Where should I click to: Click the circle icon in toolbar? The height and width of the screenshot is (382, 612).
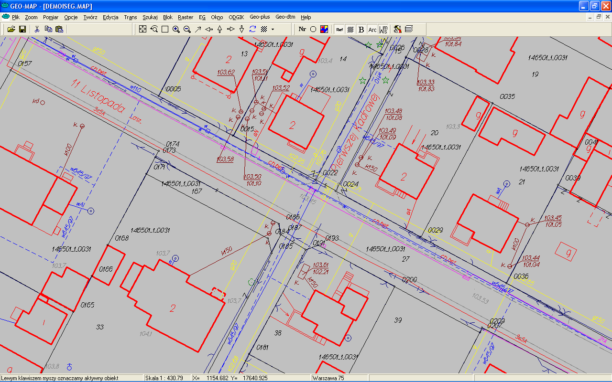pos(313,29)
